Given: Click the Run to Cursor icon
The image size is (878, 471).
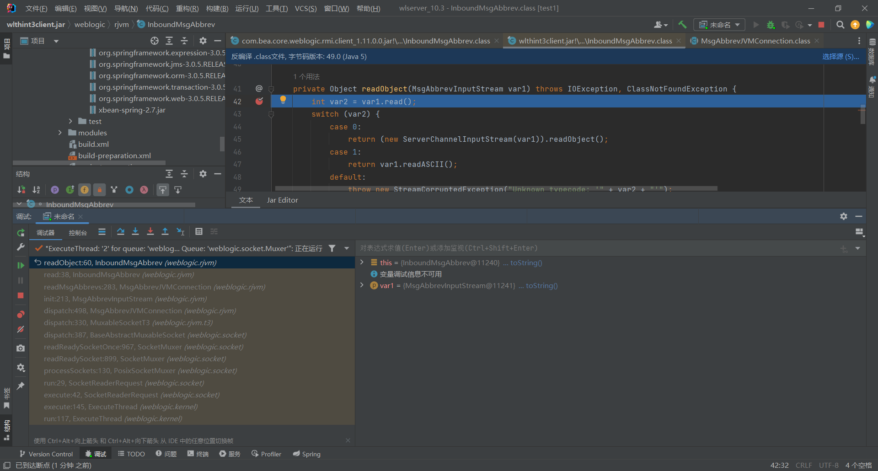Looking at the screenshot, I should click(180, 232).
